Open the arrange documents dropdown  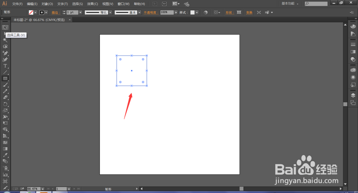click(176, 4)
